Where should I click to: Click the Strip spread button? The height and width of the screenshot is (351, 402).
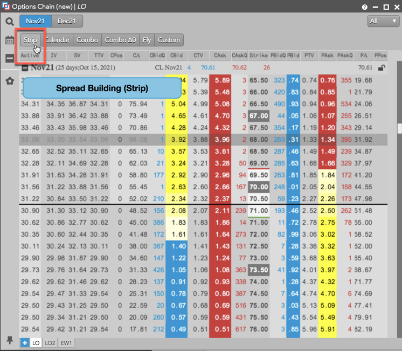30,40
